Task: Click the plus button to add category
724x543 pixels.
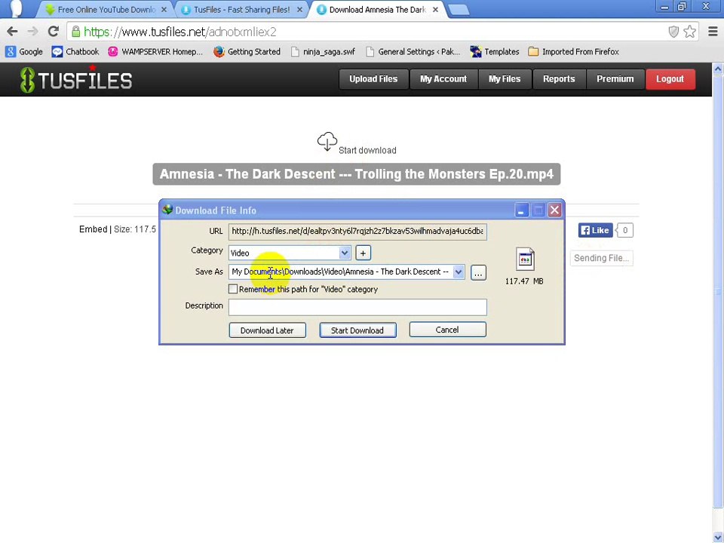Action: click(363, 253)
